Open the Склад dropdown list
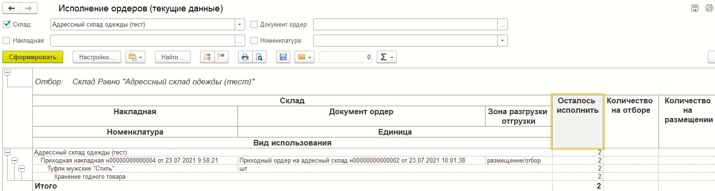Screen dimensions: 715x191 point(240,25)
